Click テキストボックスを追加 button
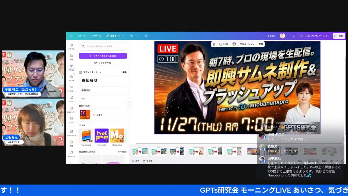The height and width of the screenshot is (196, 348). (103, 56)
